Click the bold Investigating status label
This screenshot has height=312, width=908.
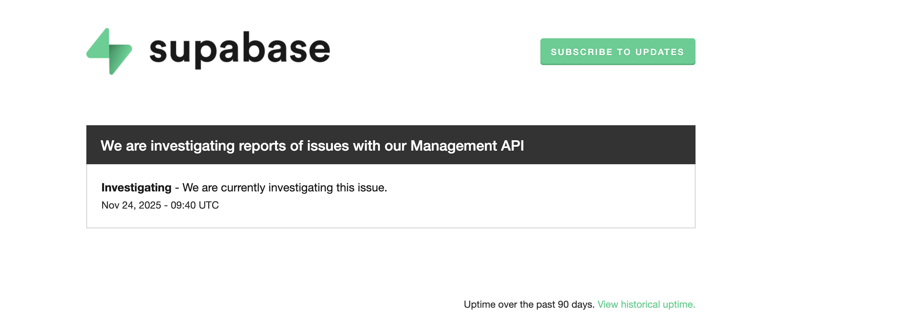136,187
